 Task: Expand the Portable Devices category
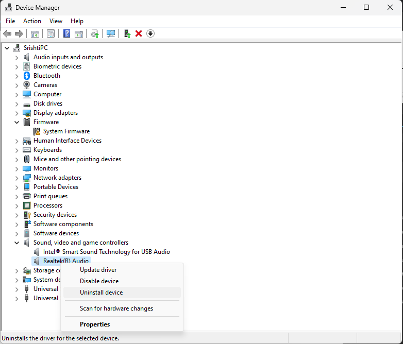[16, 187]
